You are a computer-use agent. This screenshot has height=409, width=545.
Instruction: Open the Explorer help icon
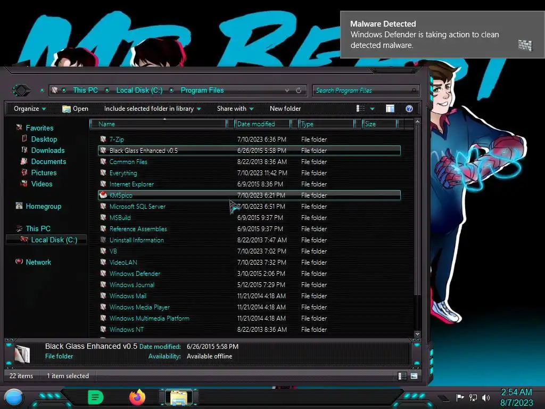(409, 109)
